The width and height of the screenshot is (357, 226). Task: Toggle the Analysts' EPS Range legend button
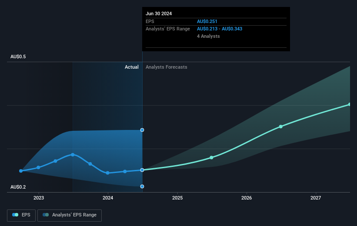pos(70,215)
